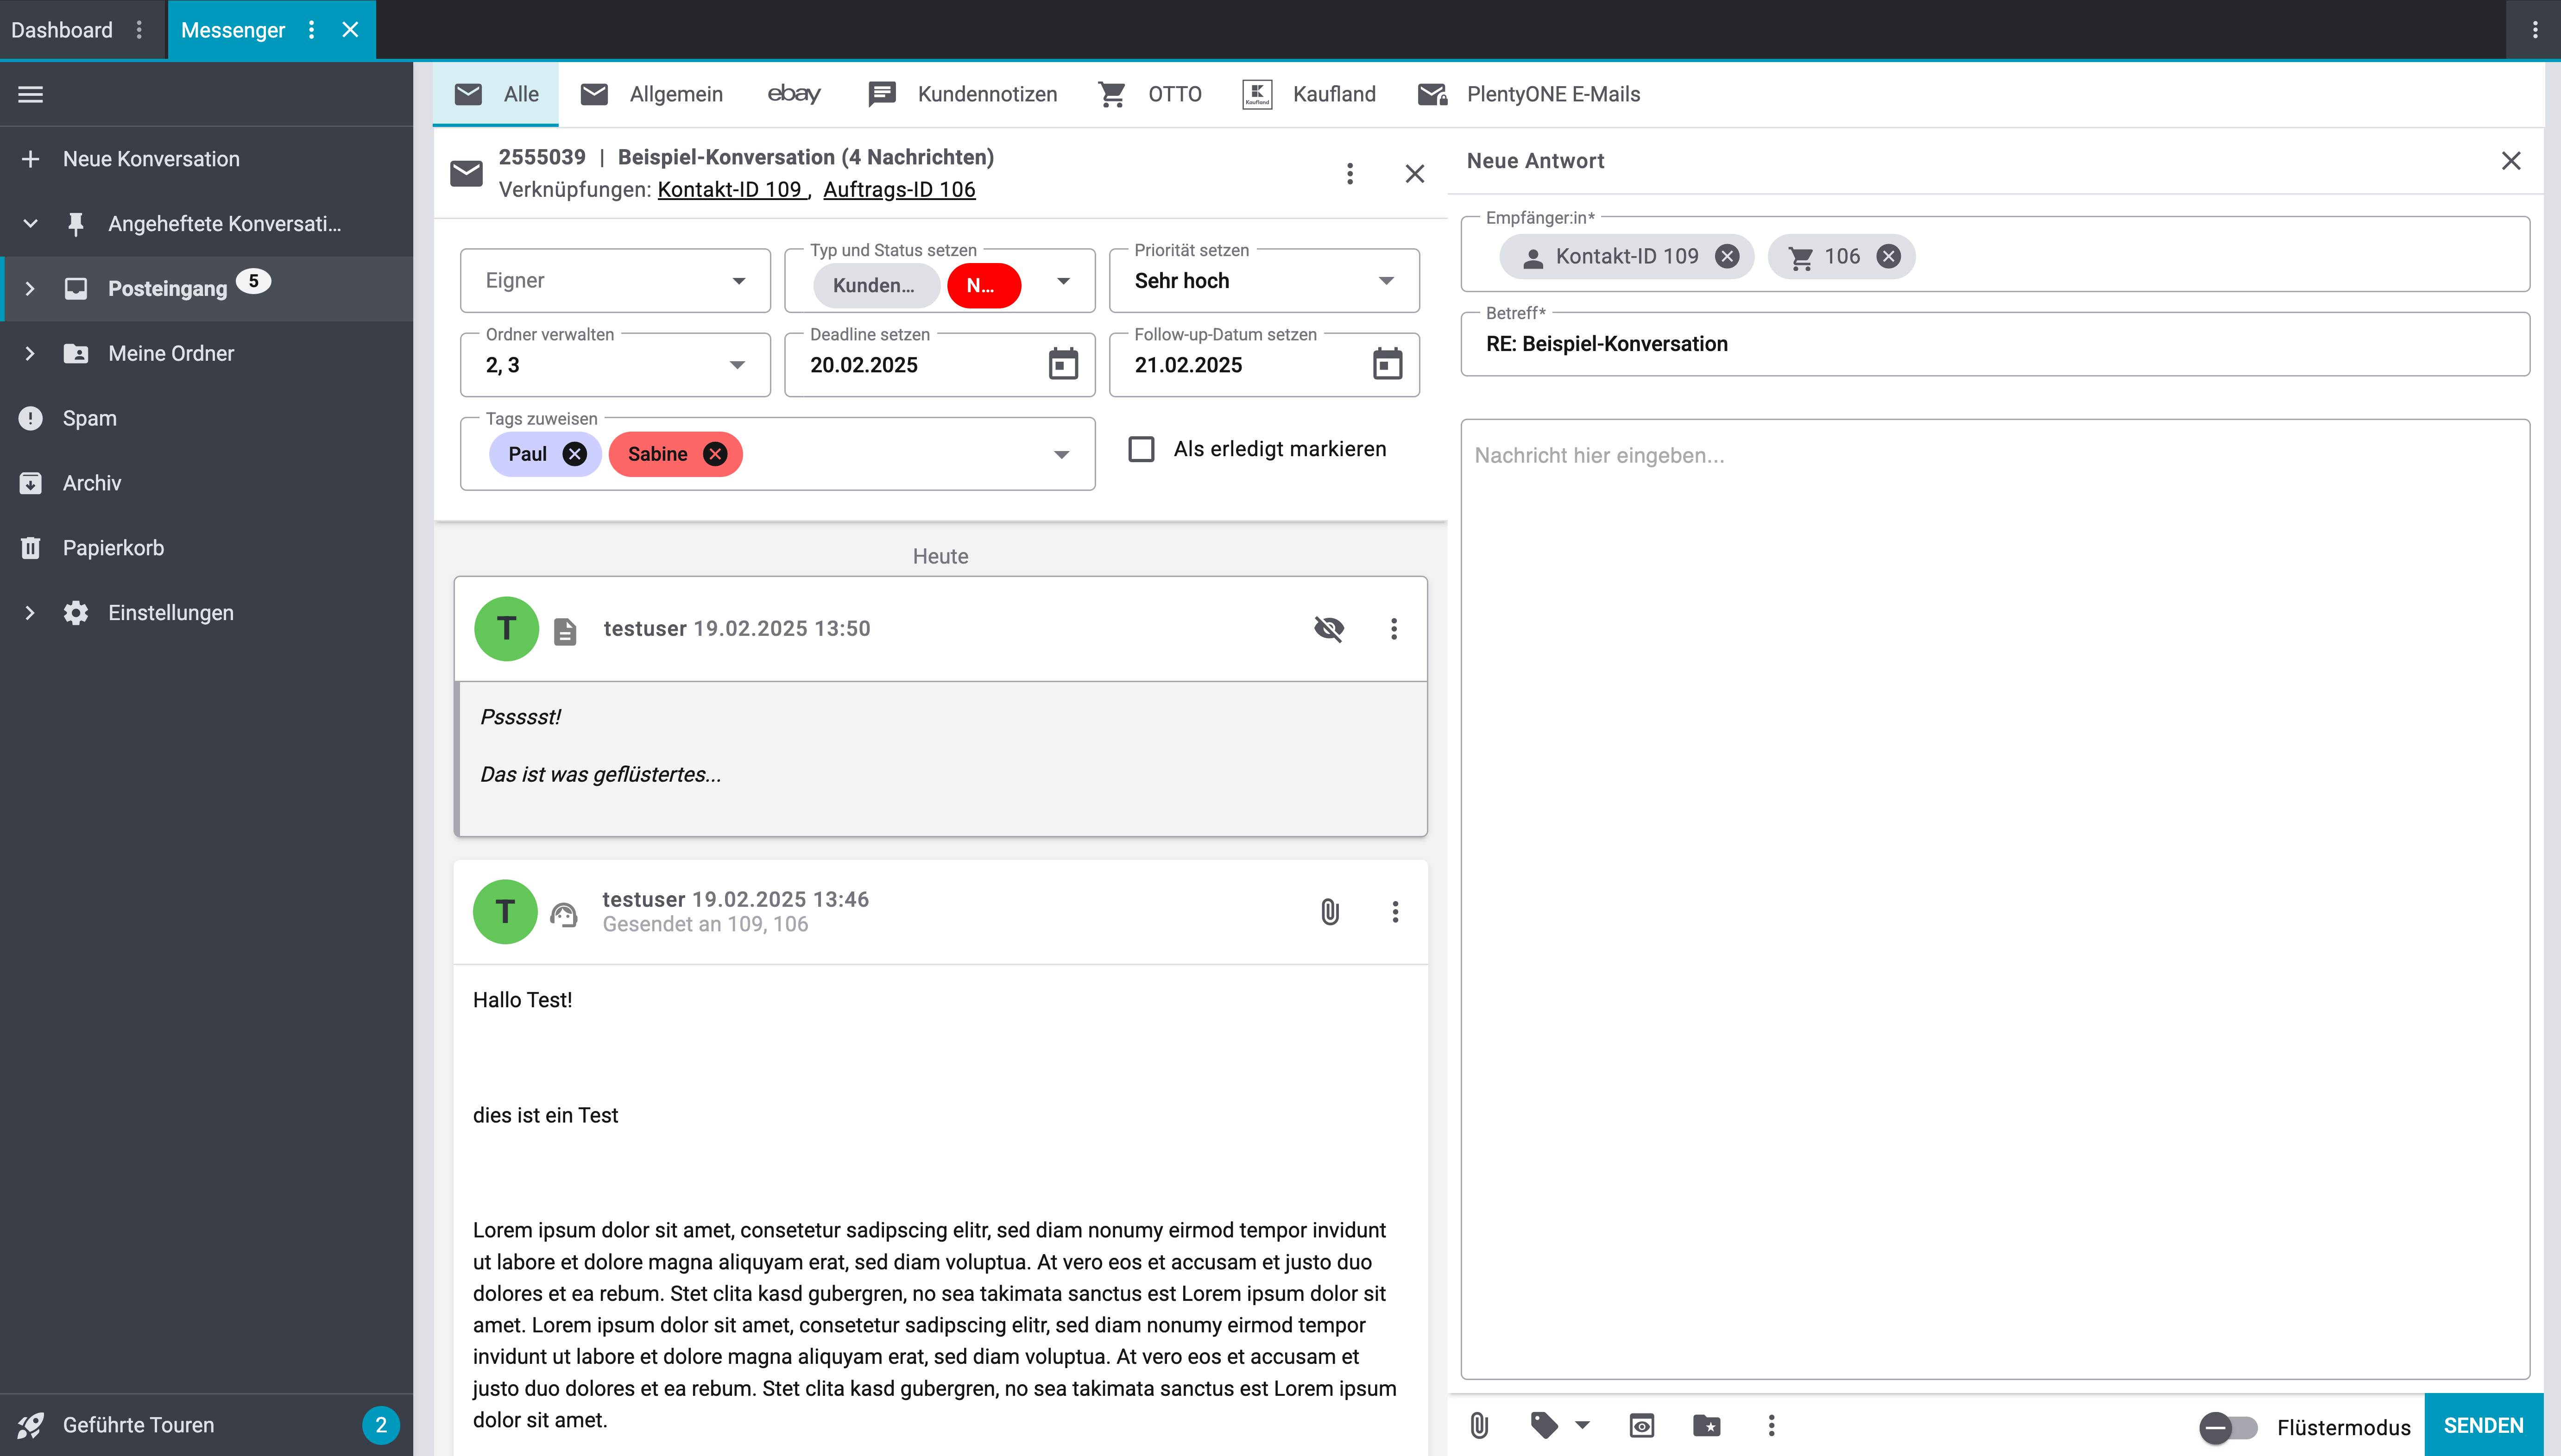Open the Priorität setzen dropdown
The width and height of the screenshot is (2561, 1456).
pyautogui.click(x=1263, y=281)
